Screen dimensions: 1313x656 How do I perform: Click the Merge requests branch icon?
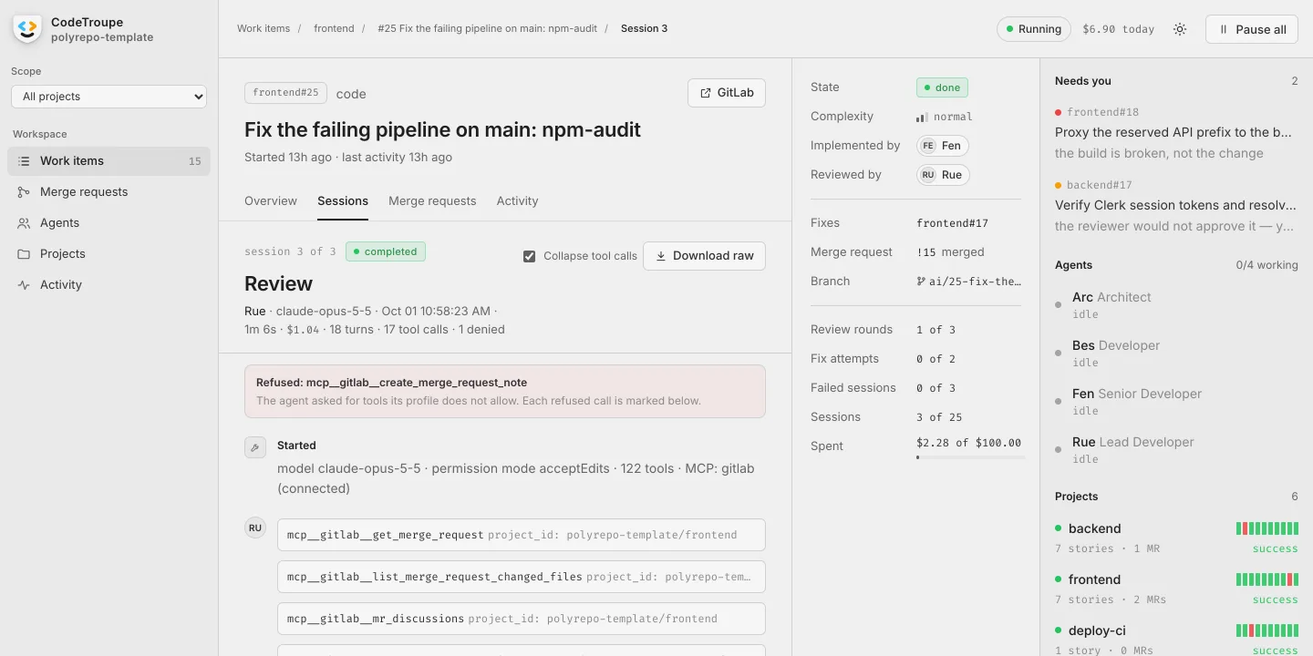[x=24, y=192]
